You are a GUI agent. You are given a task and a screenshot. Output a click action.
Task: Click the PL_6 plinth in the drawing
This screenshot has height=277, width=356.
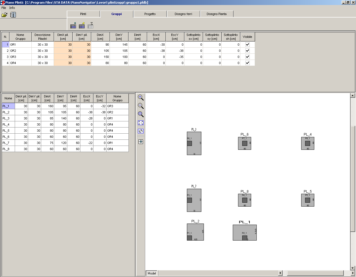coord(245,143)
